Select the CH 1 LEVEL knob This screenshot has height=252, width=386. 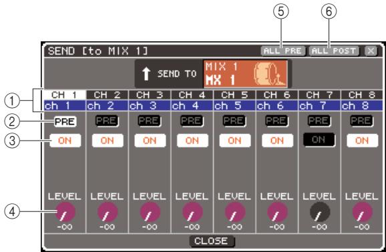(65, 212)
